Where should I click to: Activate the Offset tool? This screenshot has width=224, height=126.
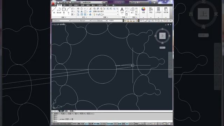tap(90, 14)
